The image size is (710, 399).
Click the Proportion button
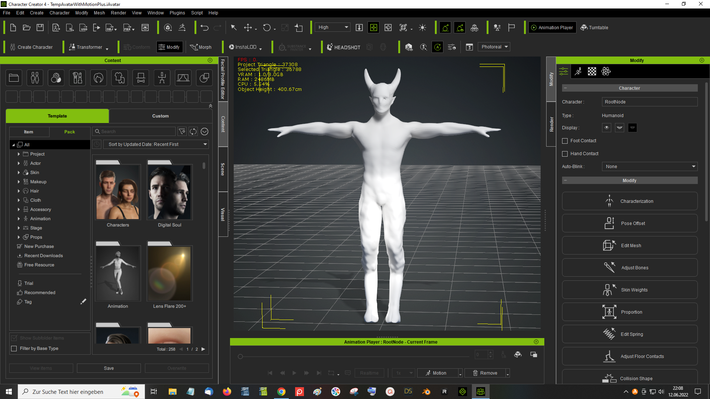[630, 312]
